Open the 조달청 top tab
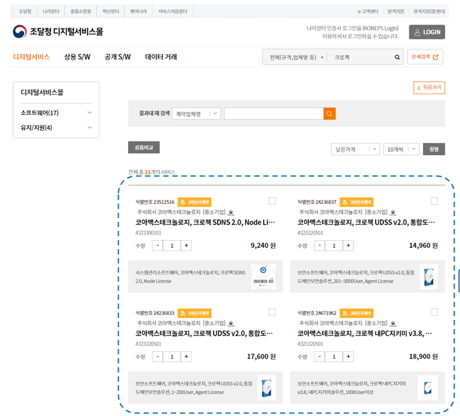 pos(25,11)
